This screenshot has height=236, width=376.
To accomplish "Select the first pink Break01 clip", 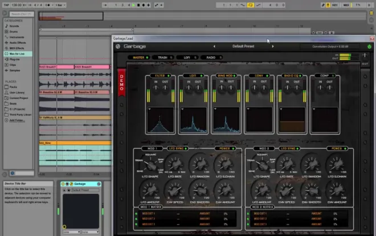I will [56, 67].
